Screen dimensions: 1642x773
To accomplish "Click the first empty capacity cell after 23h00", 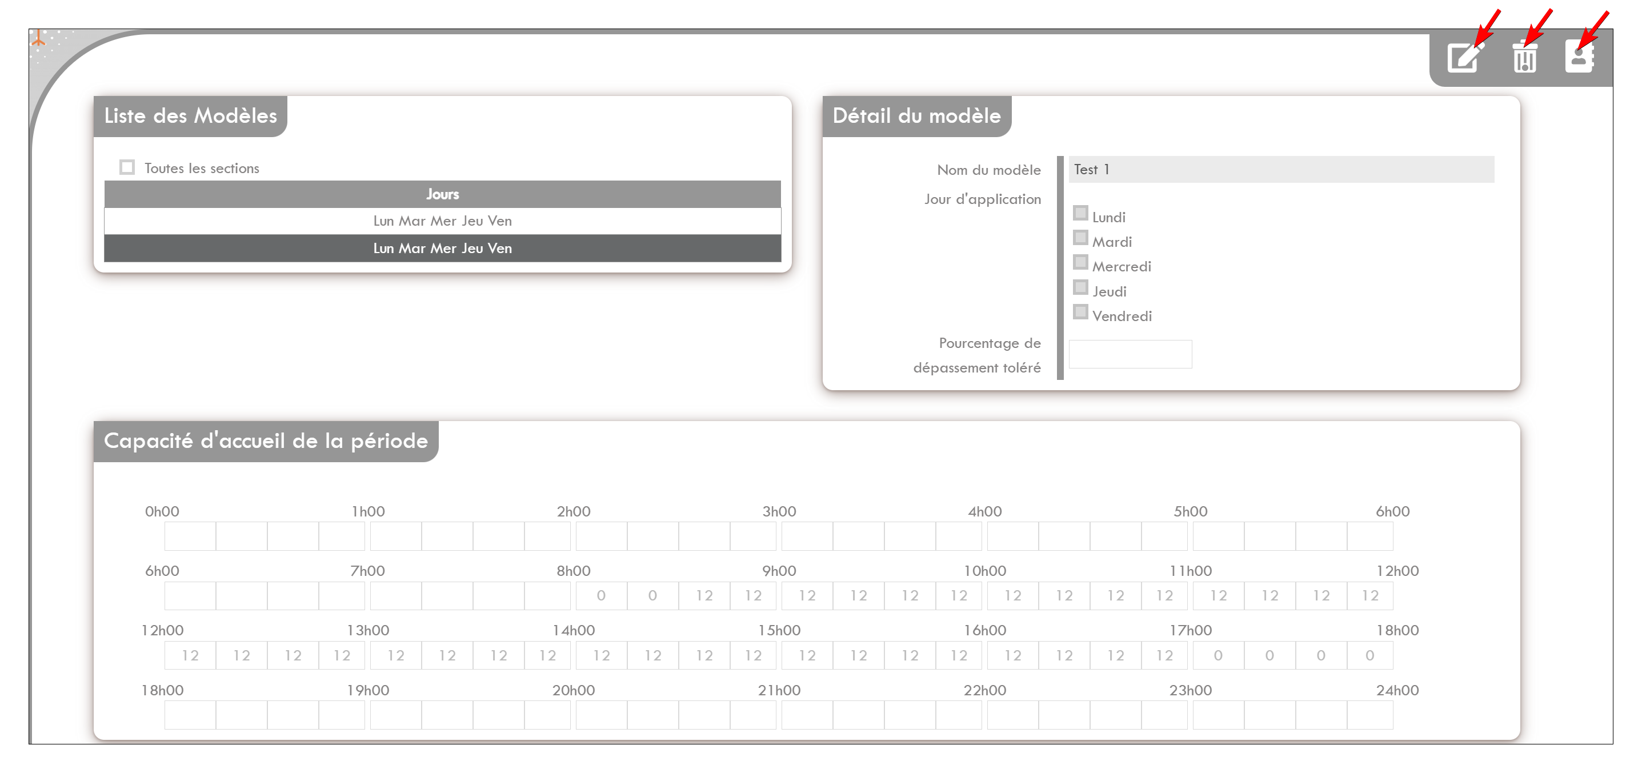I will coord(1218,715).
